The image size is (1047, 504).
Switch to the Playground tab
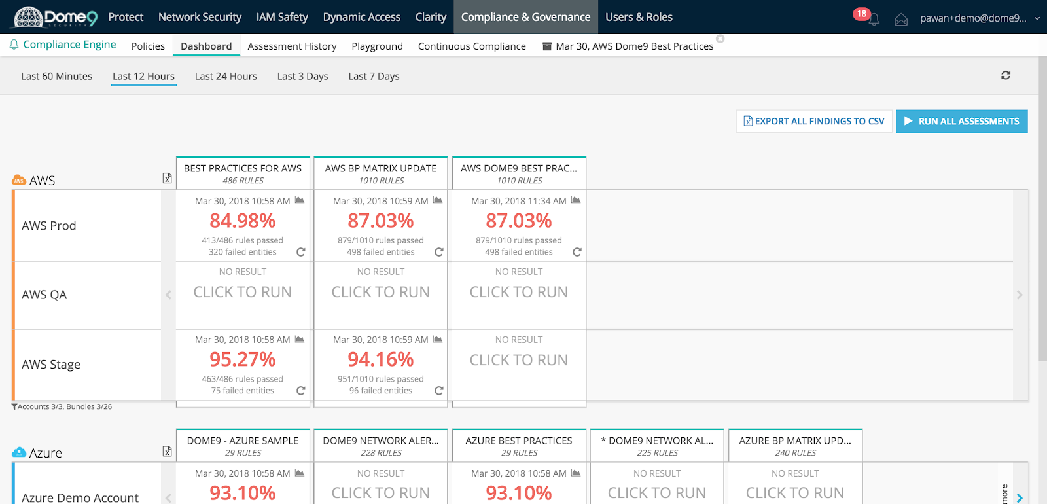(x=377, y=46)
